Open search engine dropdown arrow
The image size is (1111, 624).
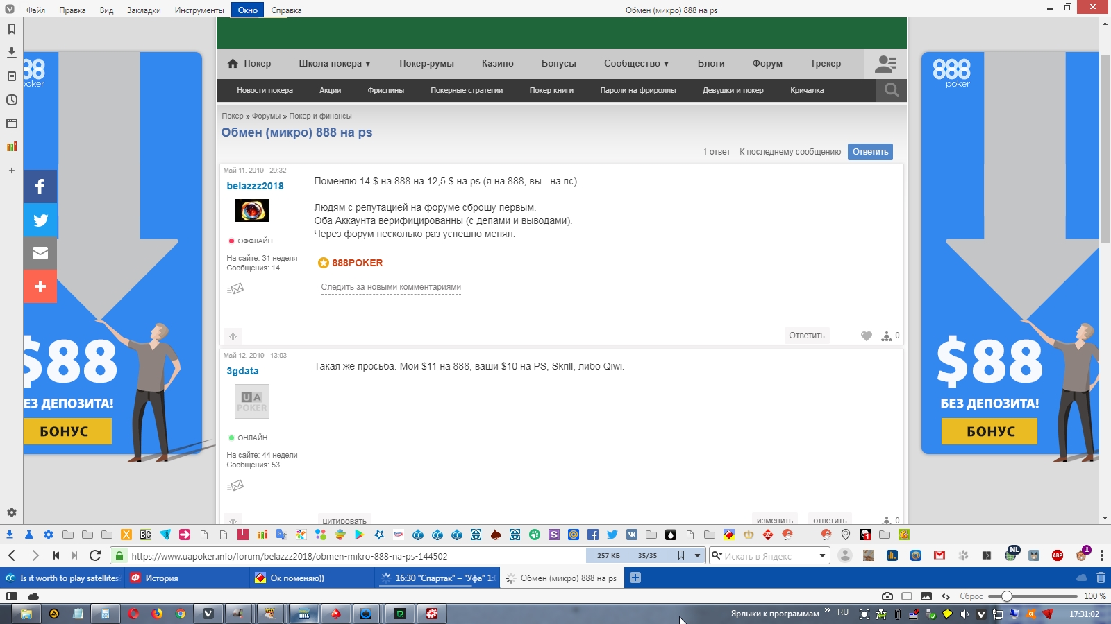(822, 555)
